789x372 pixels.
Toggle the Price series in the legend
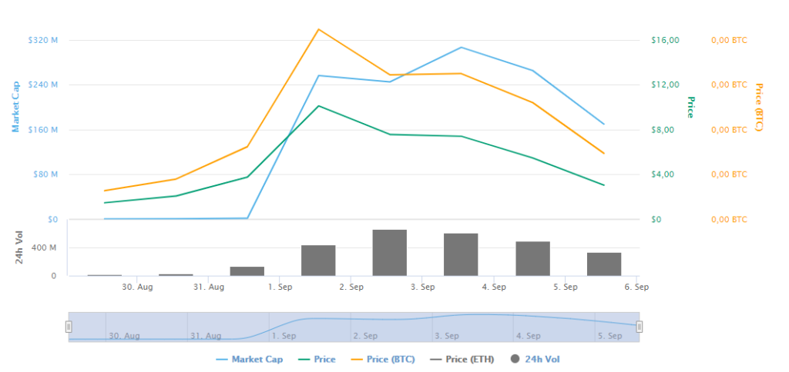coord(317,360)
